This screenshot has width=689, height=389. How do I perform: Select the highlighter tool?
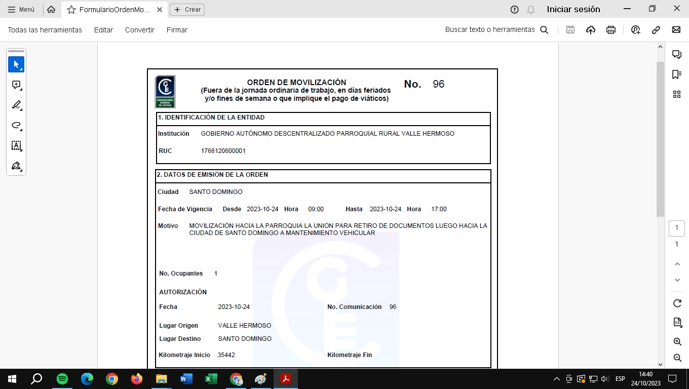click(16, 105)
